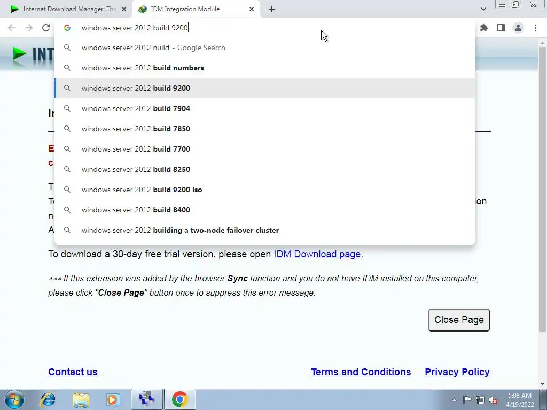Image resolution: width=547 pixels, height=410 pixels.
Task: Choose suggestion 'build numbers'
Action: click(265, 68)
